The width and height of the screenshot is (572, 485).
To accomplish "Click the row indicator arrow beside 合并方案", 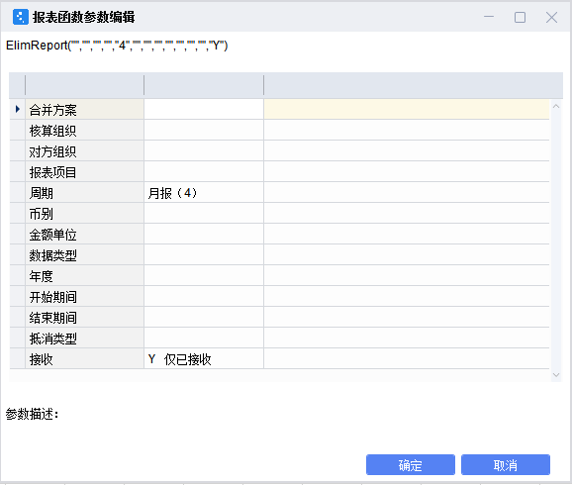I will (17, 109).
